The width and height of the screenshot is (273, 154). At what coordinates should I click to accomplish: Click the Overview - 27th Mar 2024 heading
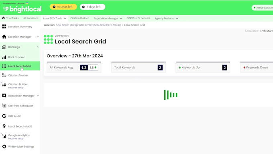pos(75,56)
